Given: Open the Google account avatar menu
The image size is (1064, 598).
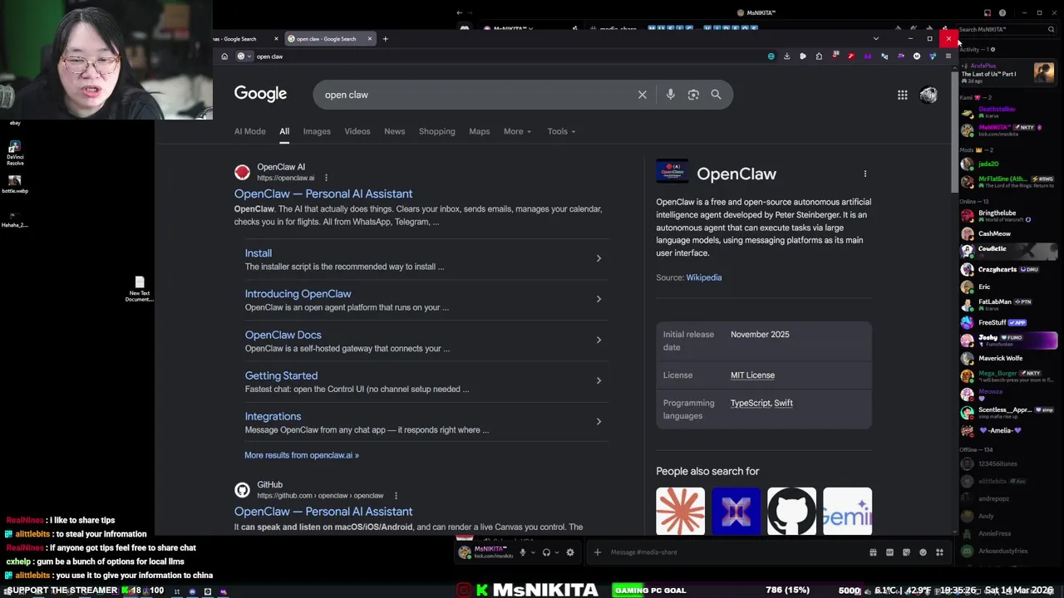Looking at the screenshot, I should pos(929,95).
